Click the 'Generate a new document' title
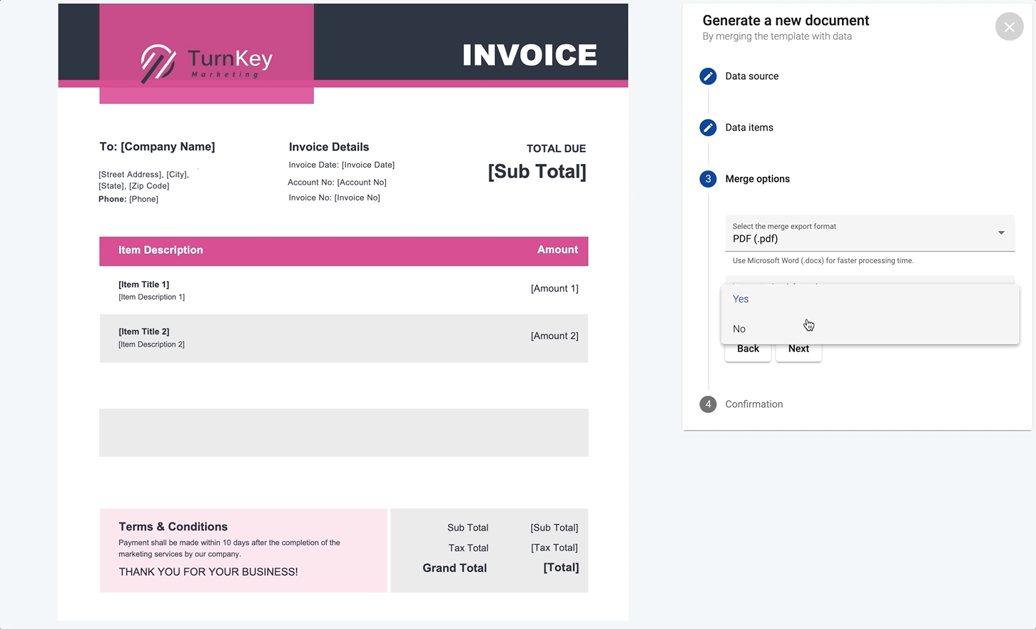 tap(786, 21)
